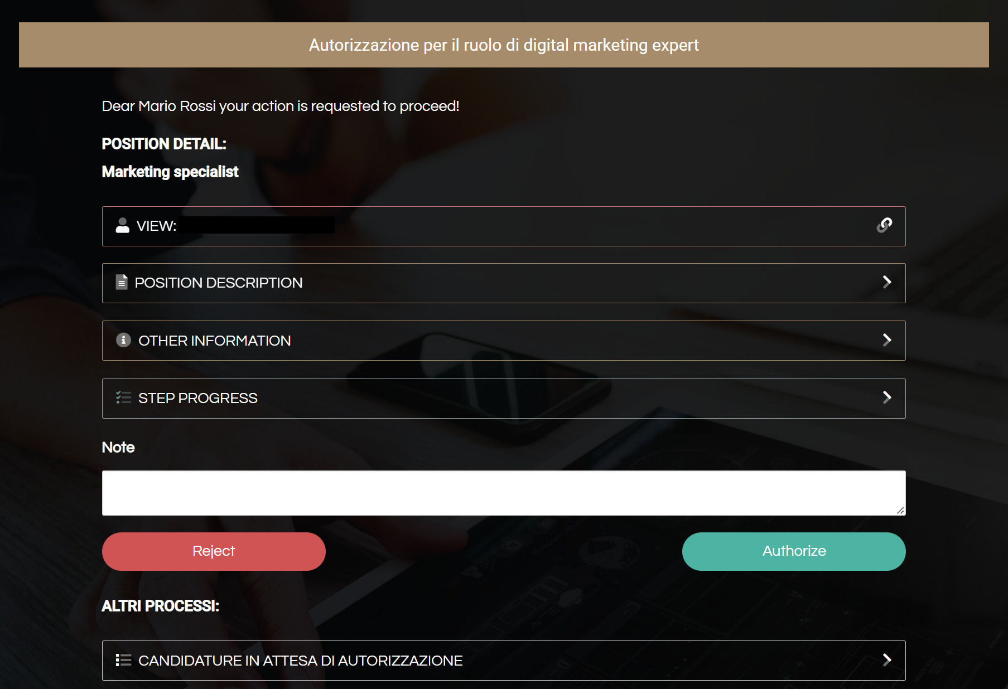Open the POSITION DESCRIPTION label

coord(219,283)
